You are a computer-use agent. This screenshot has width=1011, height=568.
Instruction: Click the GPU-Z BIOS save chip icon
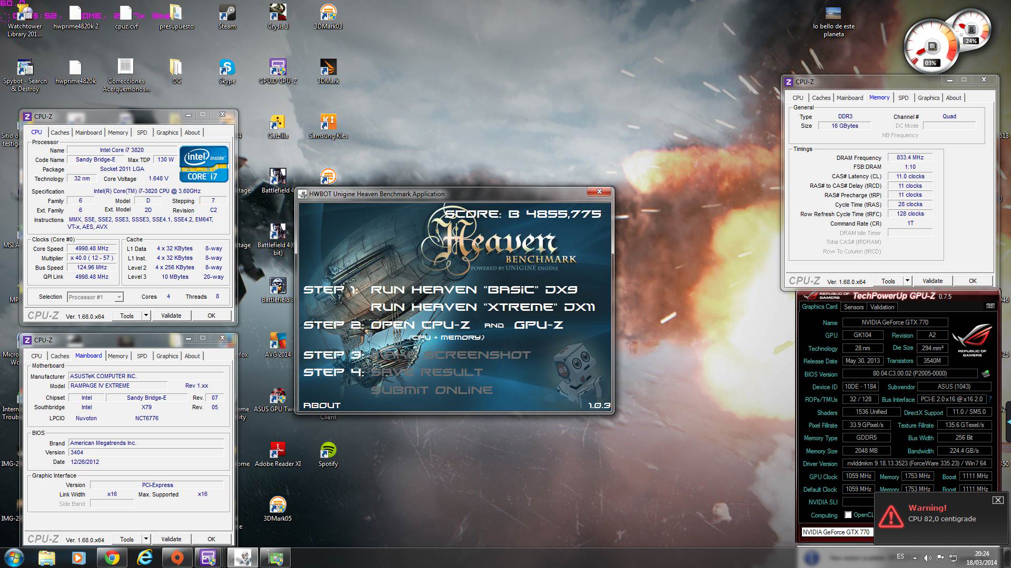(986, 373)
